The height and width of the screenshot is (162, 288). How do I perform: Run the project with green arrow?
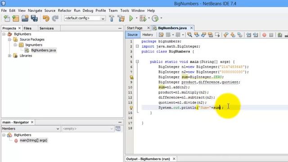pos(131,18)
